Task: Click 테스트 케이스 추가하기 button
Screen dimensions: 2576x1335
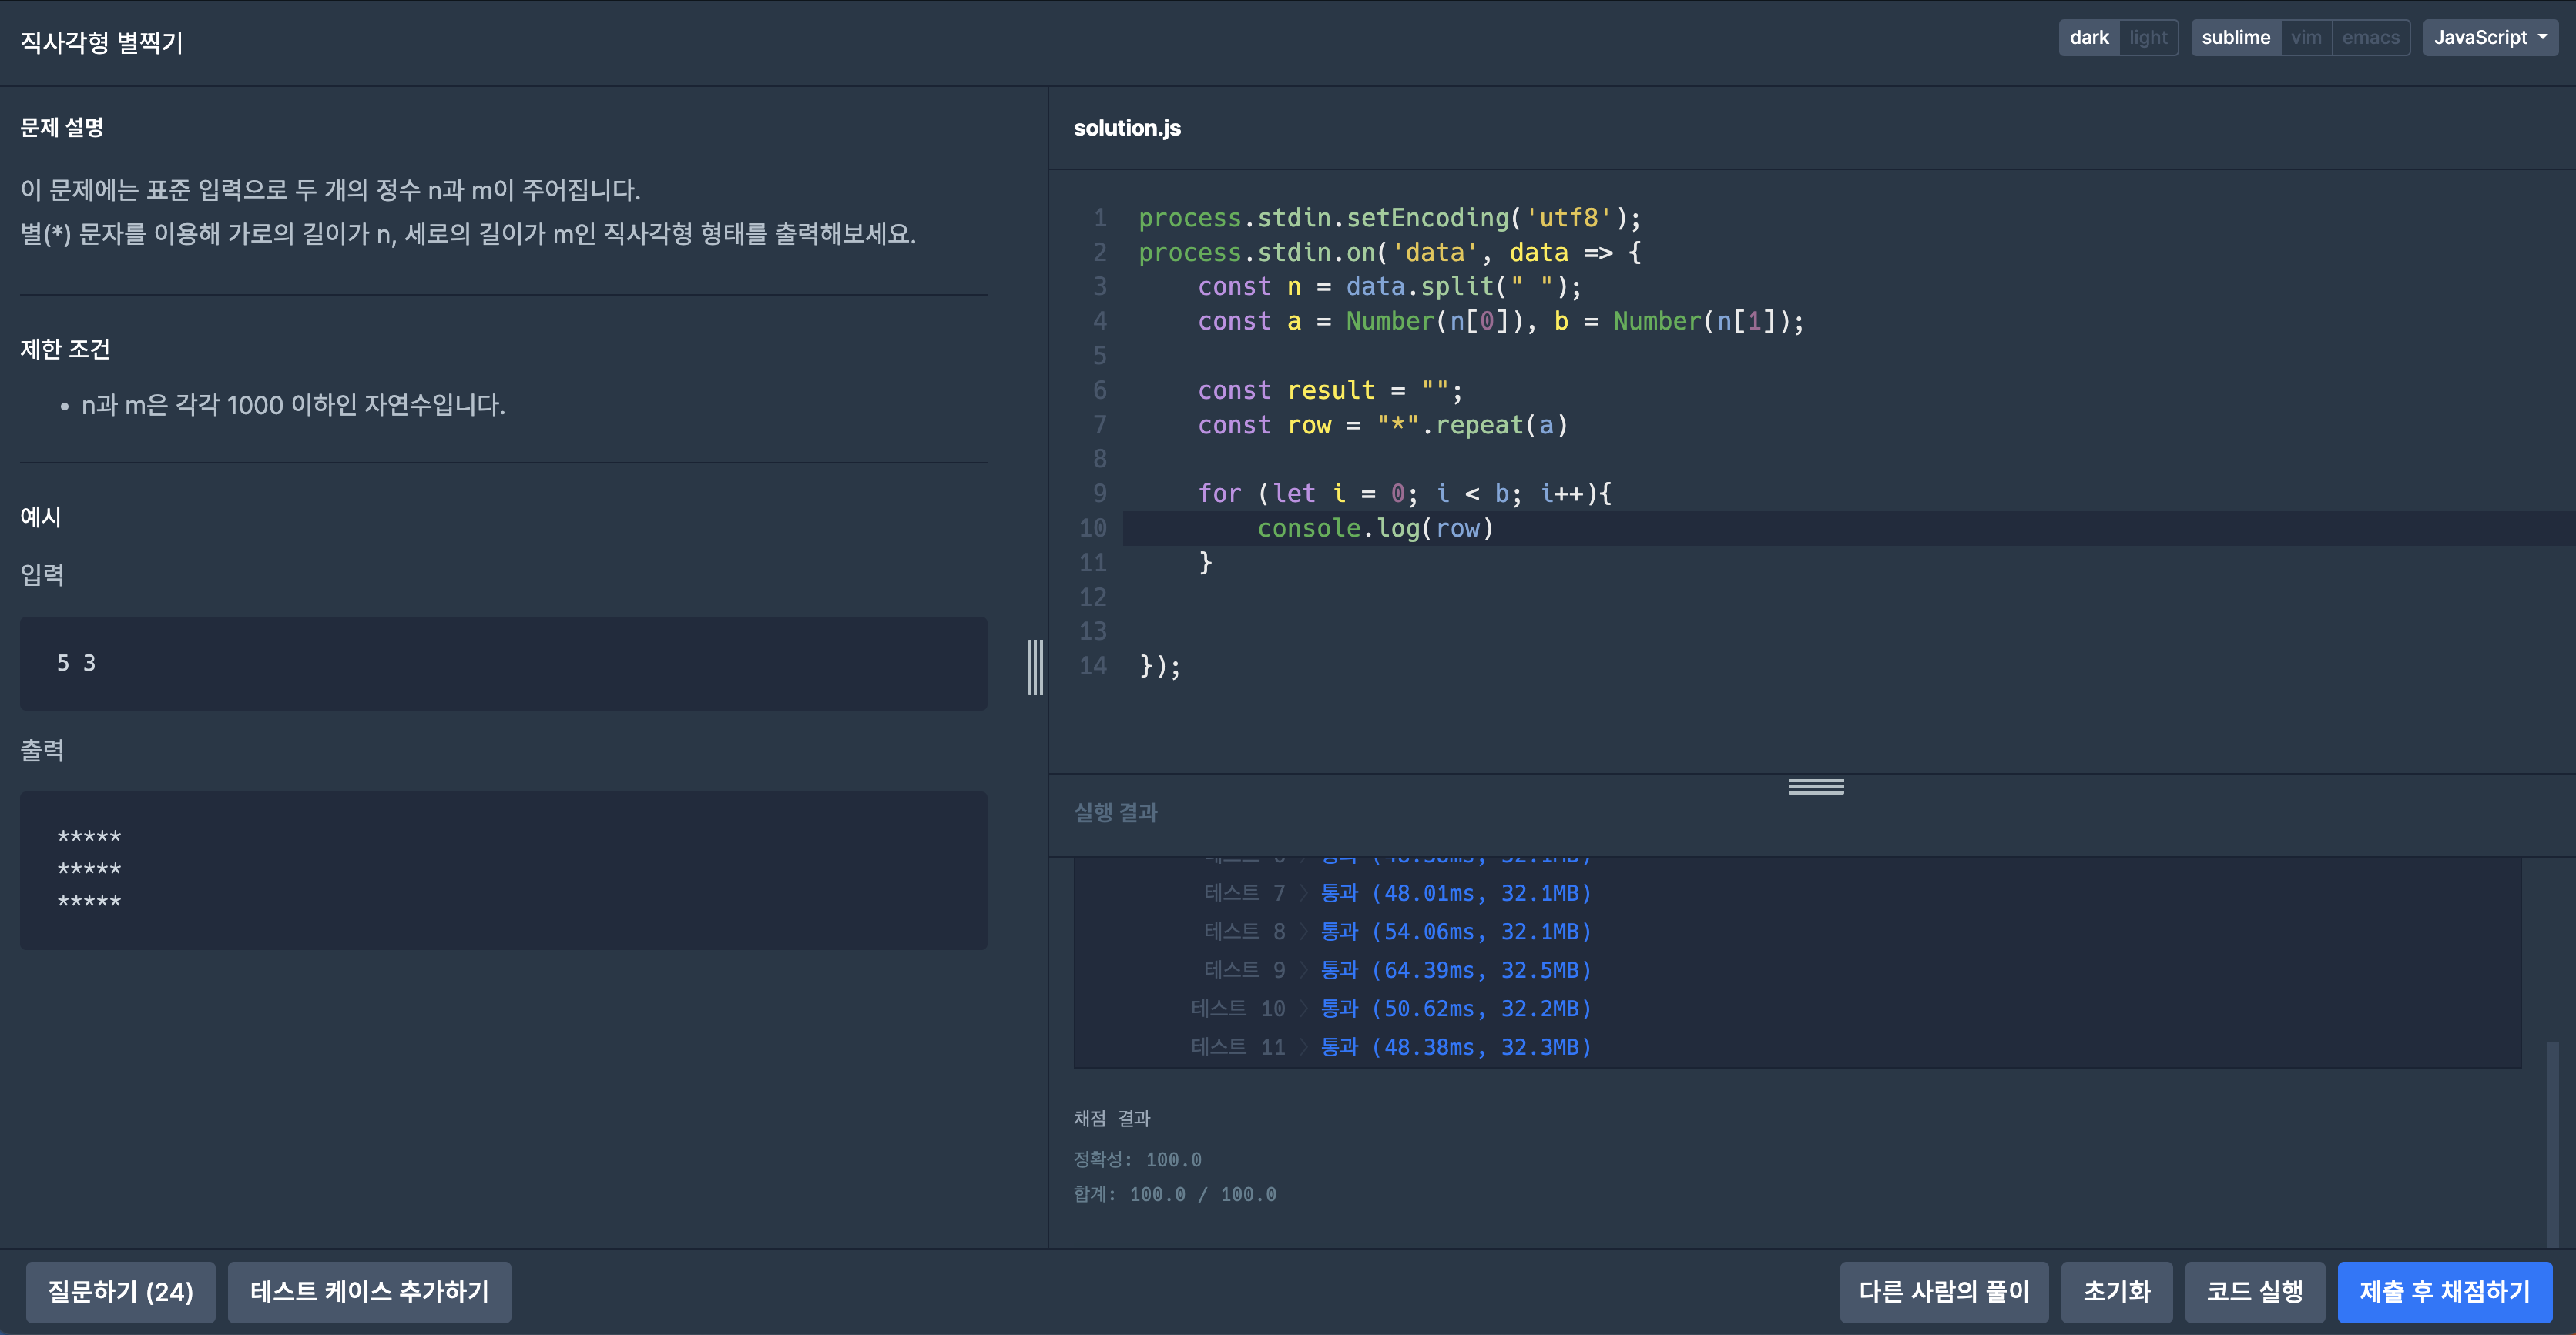Action: (x=369, y=1292)
